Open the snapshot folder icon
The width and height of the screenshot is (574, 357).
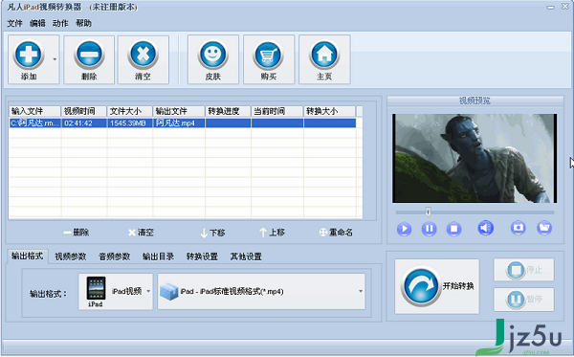pyautogui.click(x=544, y=228)
